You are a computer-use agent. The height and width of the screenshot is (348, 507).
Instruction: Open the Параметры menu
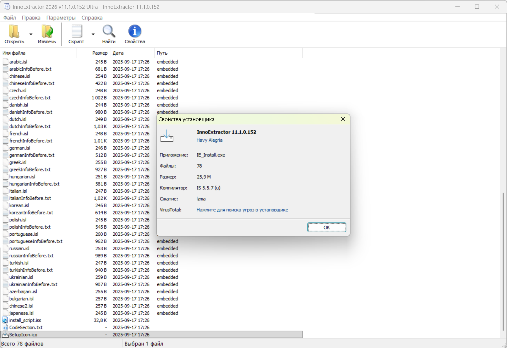[61, 17]
